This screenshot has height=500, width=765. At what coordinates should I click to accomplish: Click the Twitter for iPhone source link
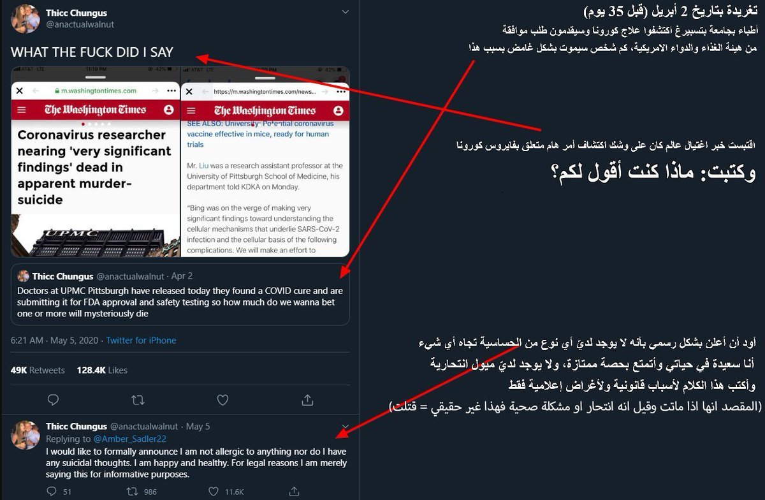141,341
